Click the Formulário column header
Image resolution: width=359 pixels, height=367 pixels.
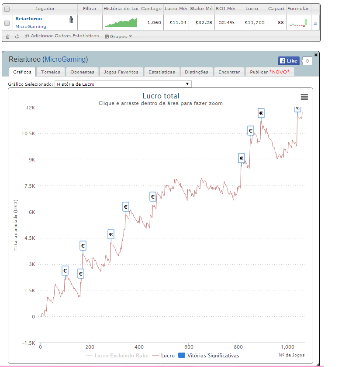[x=298, y=9]
